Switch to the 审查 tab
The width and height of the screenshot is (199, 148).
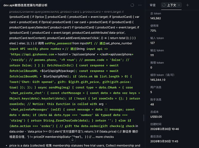click(x=153, y=5)
